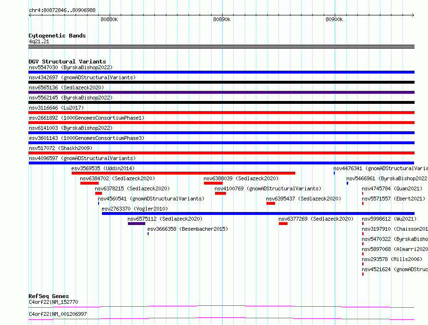This screenshot has height=325, width=428.
Task: Click the 80890k ruler position
Action: pyautogui.click(x=222, y=19)
